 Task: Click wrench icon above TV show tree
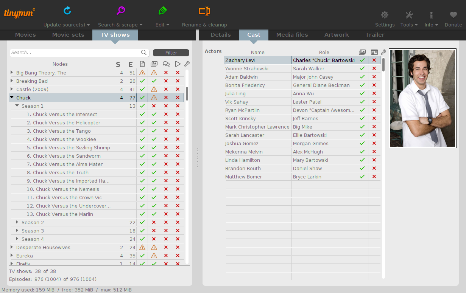(x=187, y=64)
